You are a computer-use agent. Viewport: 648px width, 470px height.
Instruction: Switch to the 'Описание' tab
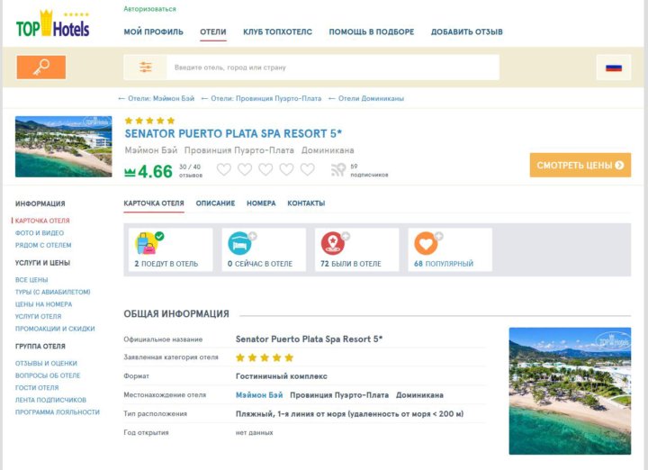(215, 203)
